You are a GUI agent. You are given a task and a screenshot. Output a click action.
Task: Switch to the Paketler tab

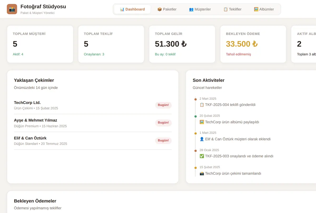pyautogui.click(x=167, y=9)
